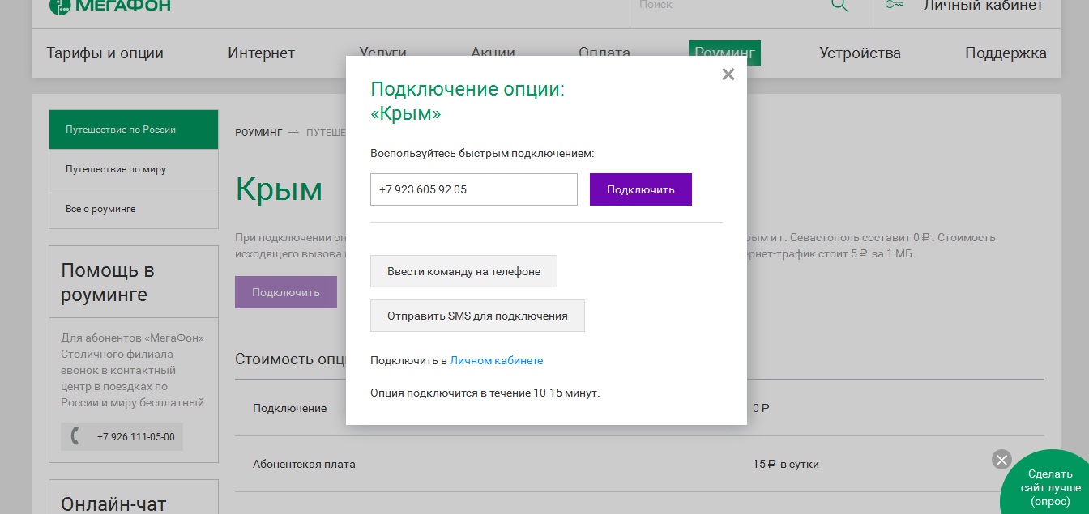This screenshot has width=1089, height=514.
Task: Dismiss the survey popup with X icon
Action: 1001,460
